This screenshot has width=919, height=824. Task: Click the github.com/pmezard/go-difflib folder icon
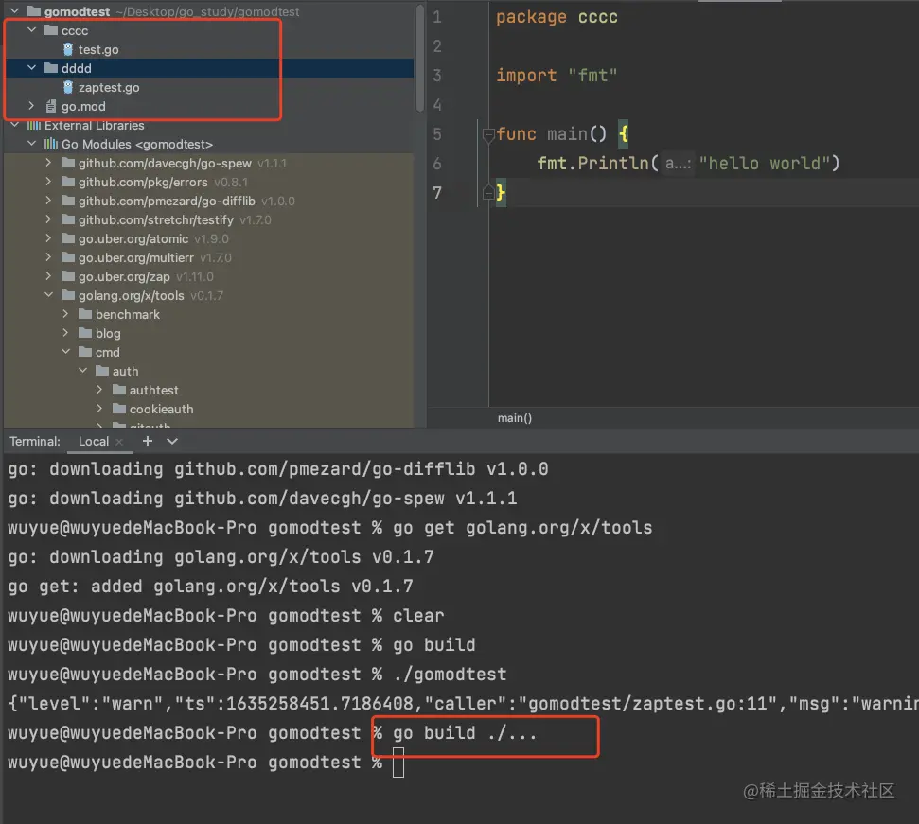68,201
